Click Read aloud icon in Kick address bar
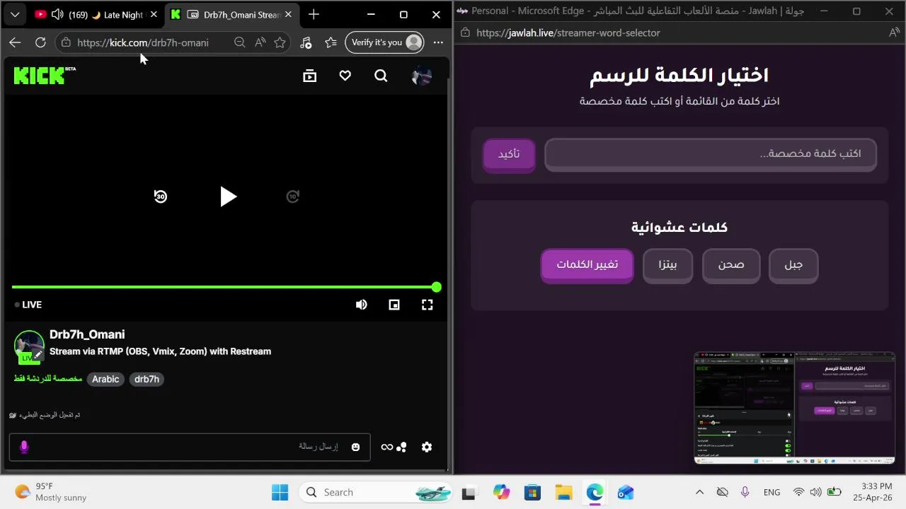906x509 pixels. coord(260,42)
